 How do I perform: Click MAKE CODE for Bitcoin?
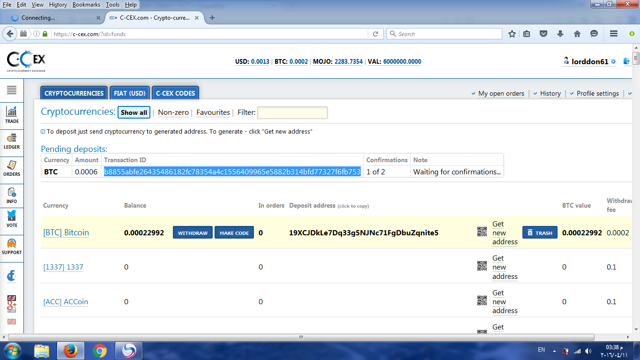(x=234, y=232)
